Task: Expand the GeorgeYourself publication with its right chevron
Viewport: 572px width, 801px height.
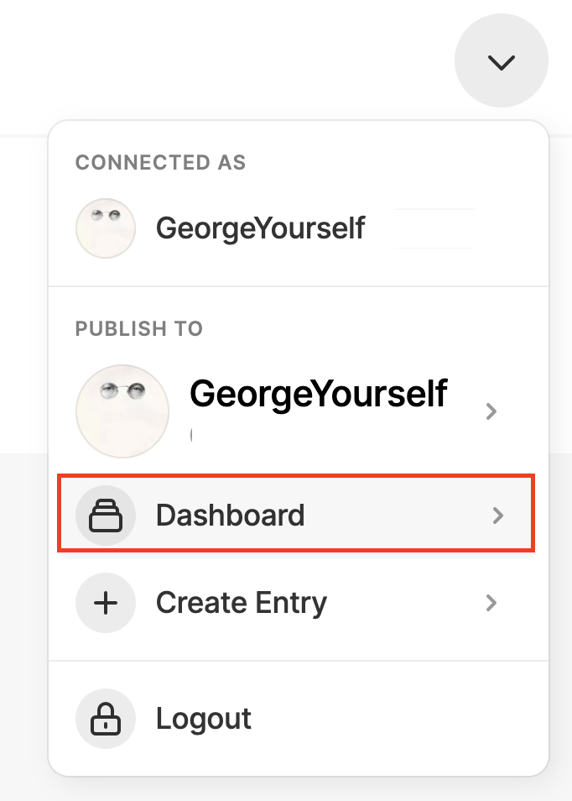Action: point(491,411)
